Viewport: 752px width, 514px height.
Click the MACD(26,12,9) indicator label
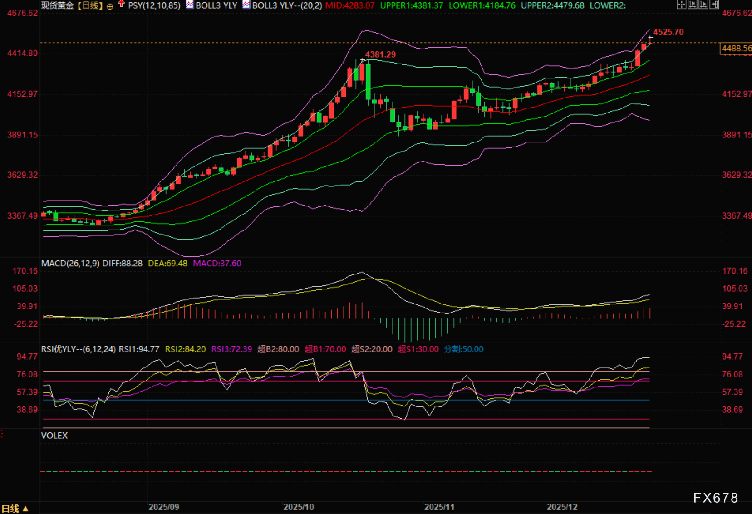coord(70,263)
